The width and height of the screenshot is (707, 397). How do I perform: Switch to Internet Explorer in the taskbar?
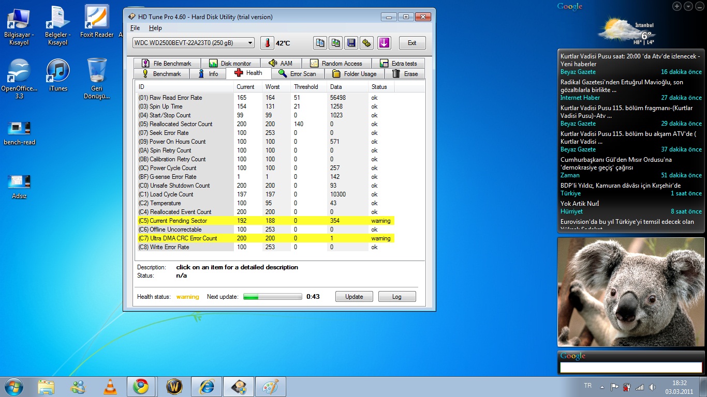click(206, 387)
